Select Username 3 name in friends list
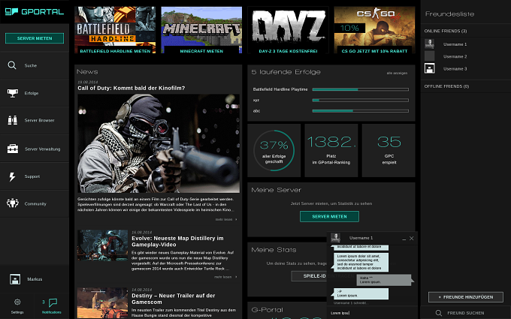The width and height of the screenshot is (511, 319). [455, 69]
